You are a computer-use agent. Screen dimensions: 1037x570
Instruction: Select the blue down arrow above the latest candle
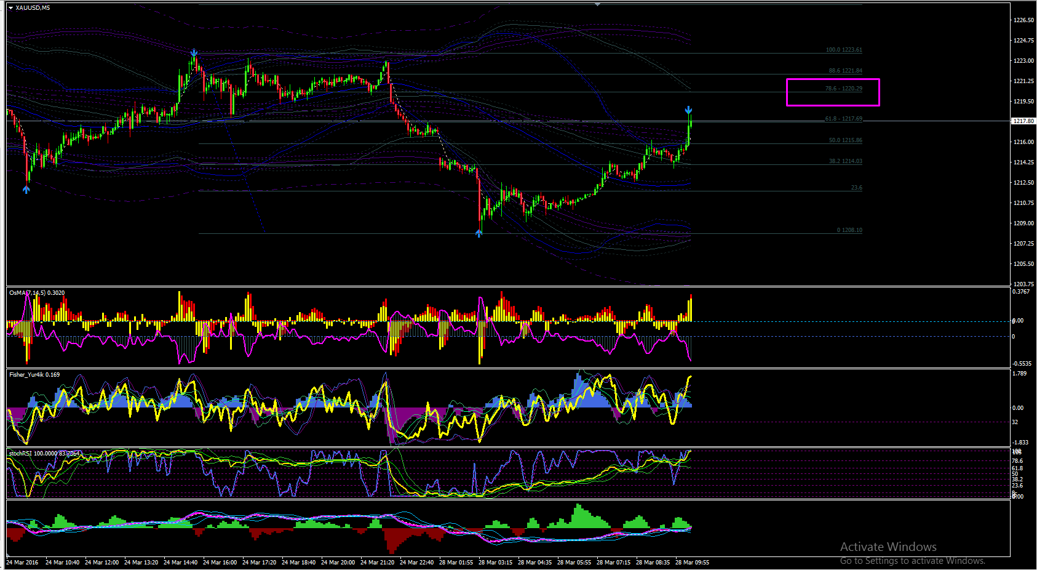(689, 110)
